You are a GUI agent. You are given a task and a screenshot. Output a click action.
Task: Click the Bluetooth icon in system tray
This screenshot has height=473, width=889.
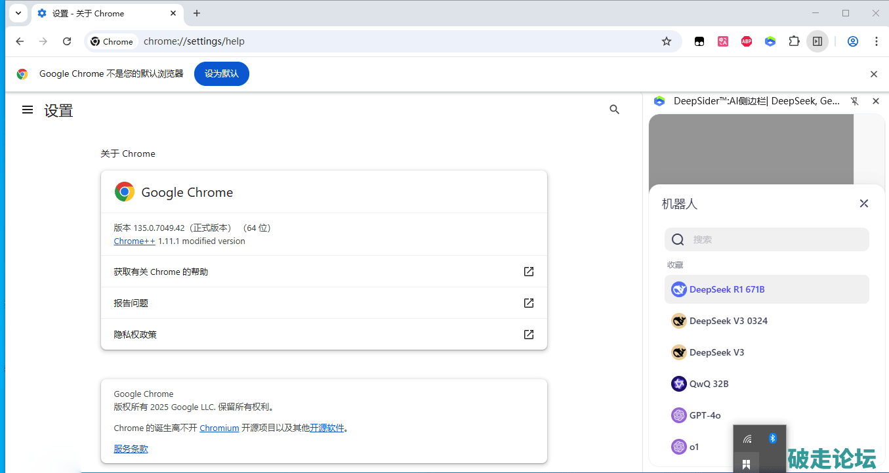[772, 438]
